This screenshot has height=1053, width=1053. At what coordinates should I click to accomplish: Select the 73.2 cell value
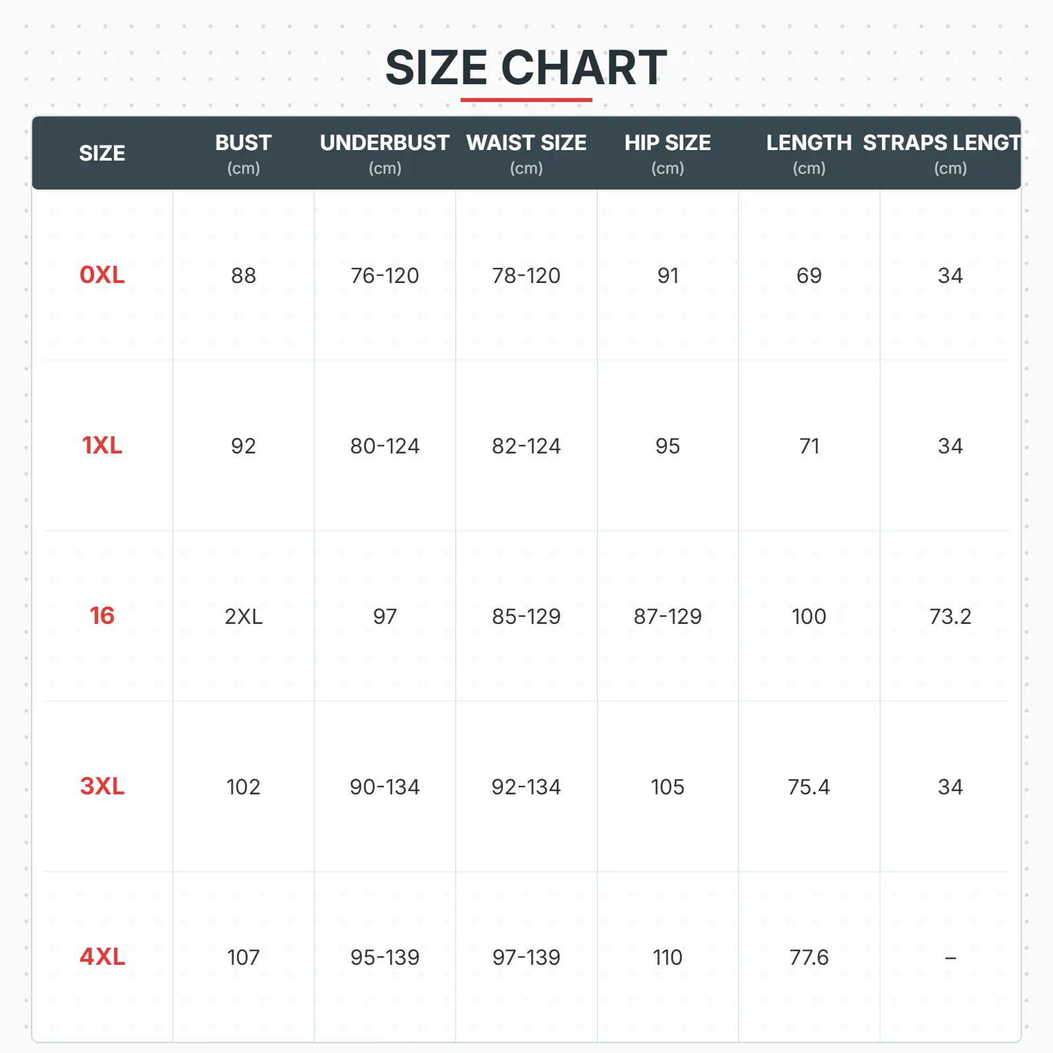point(950,617)
